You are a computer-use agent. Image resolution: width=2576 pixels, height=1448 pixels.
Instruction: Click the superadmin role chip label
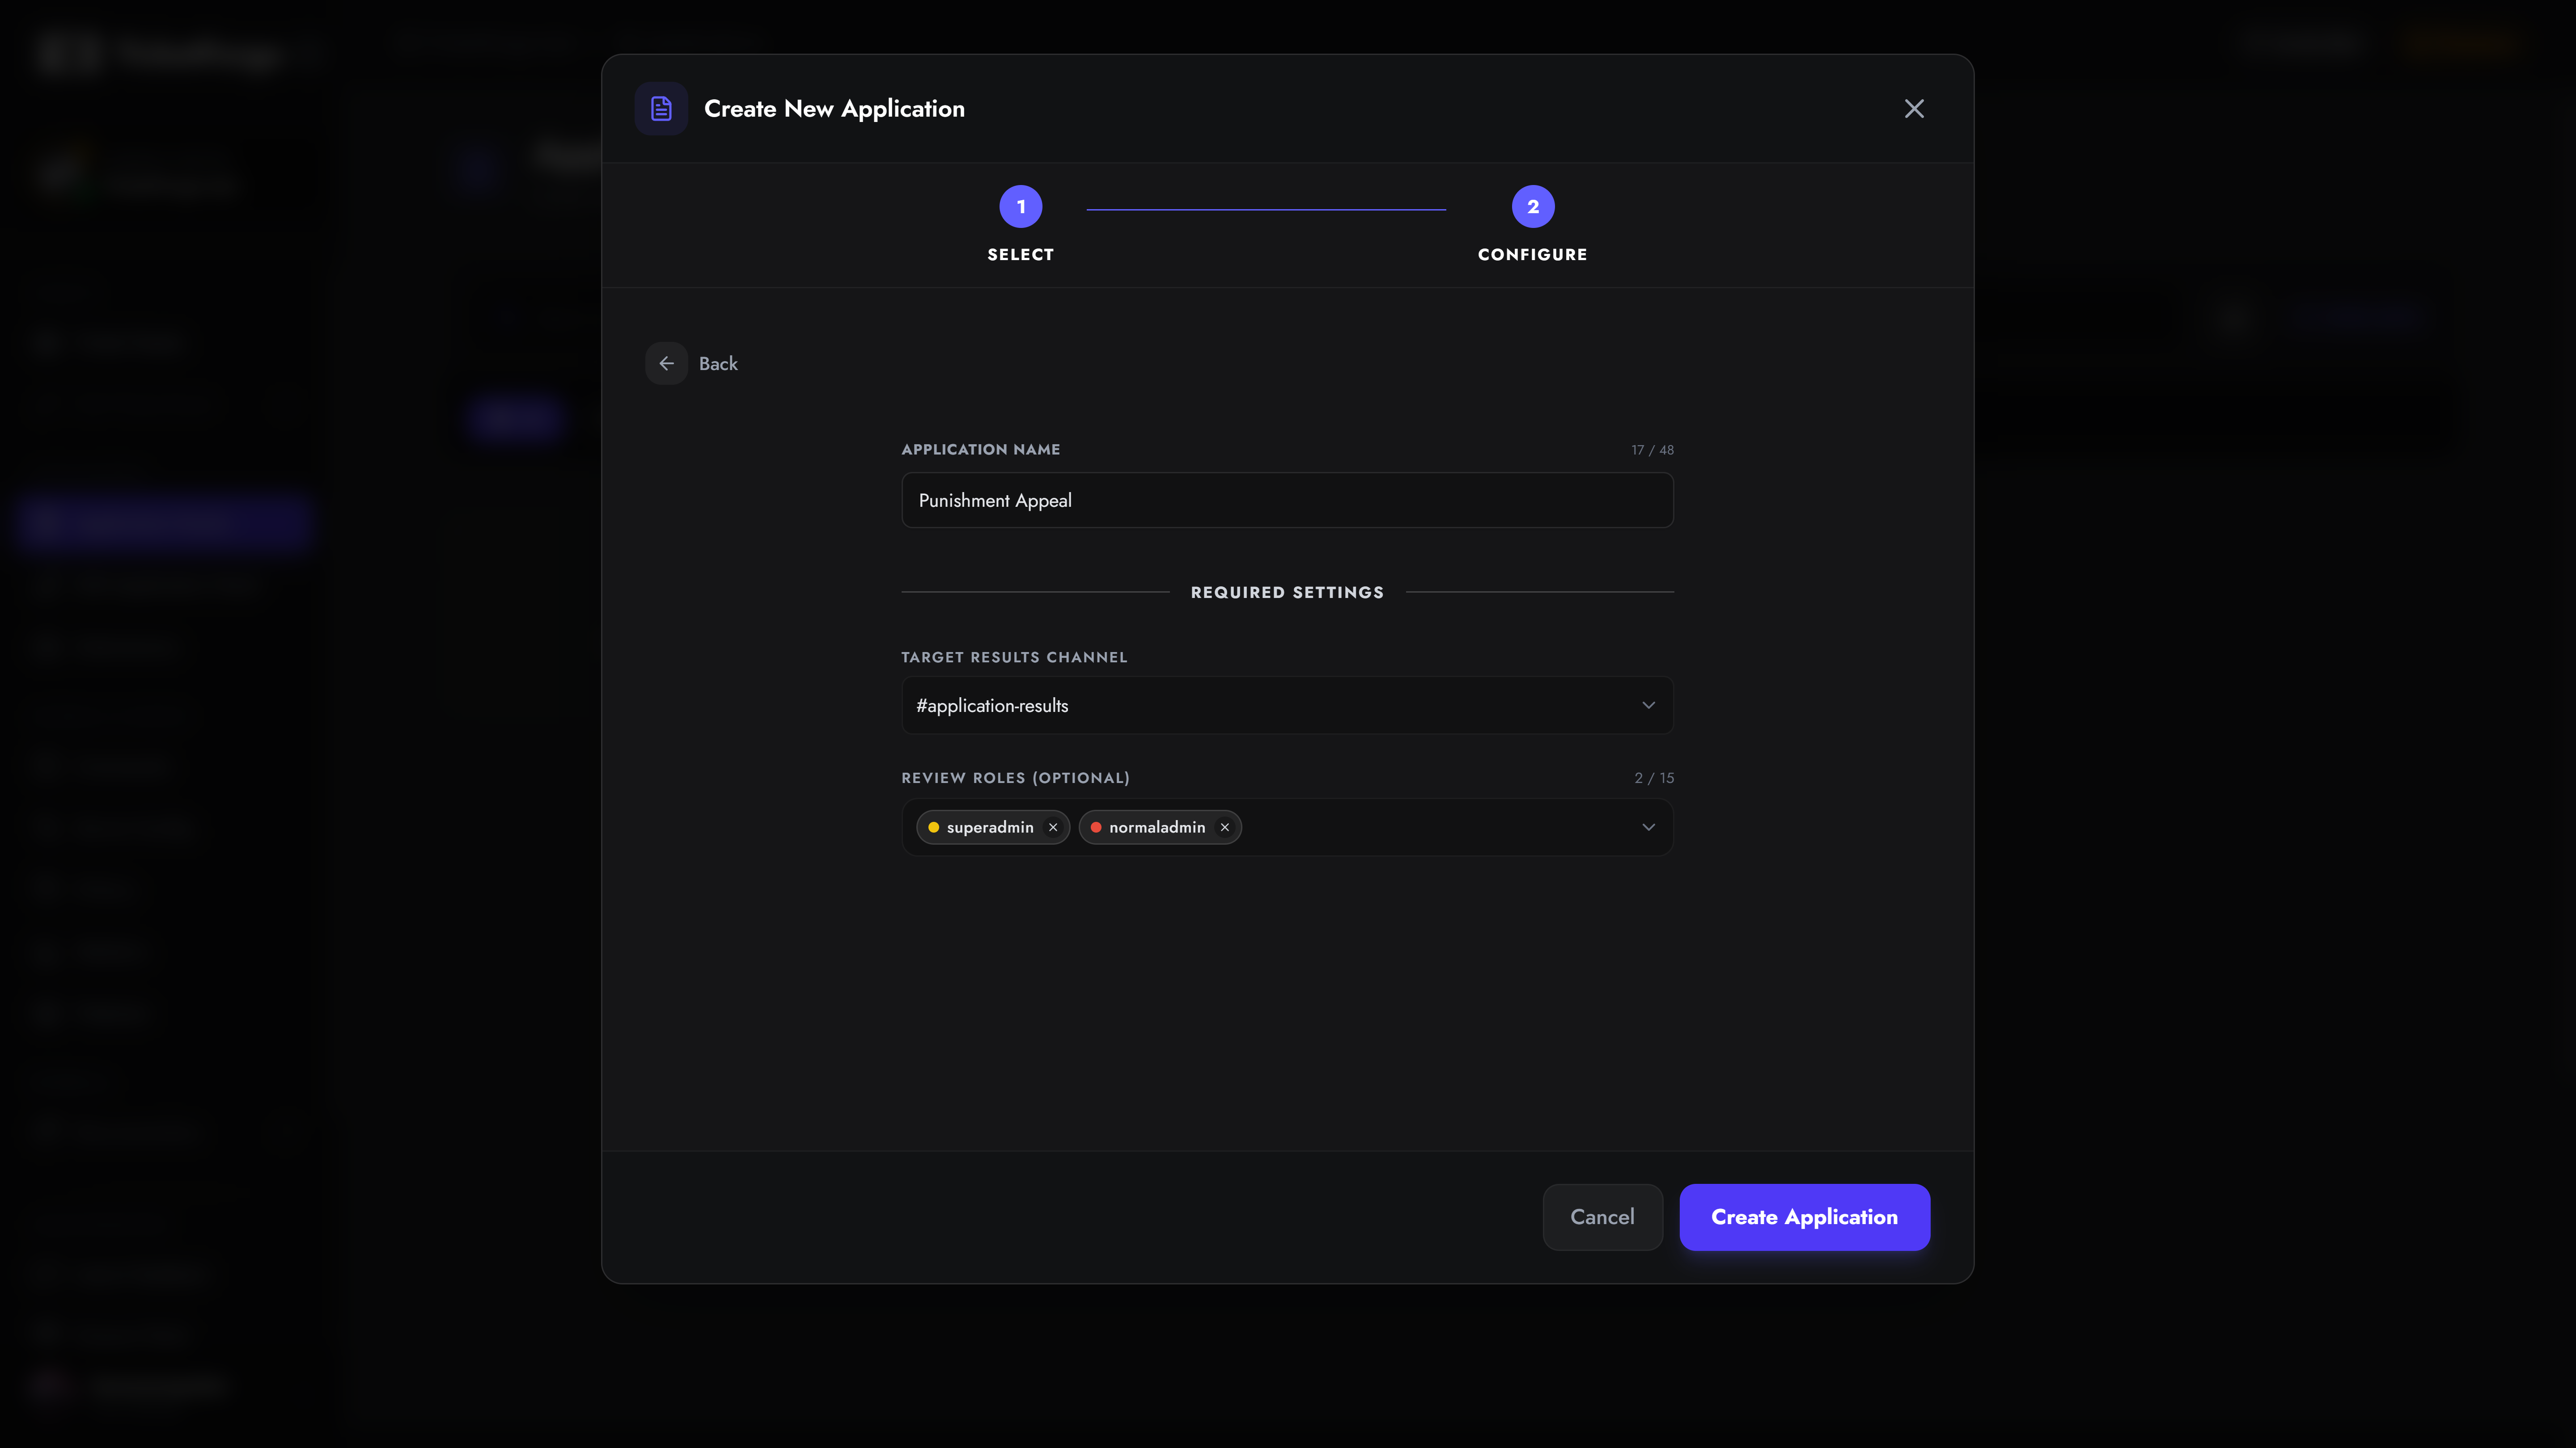pos(990,827)
